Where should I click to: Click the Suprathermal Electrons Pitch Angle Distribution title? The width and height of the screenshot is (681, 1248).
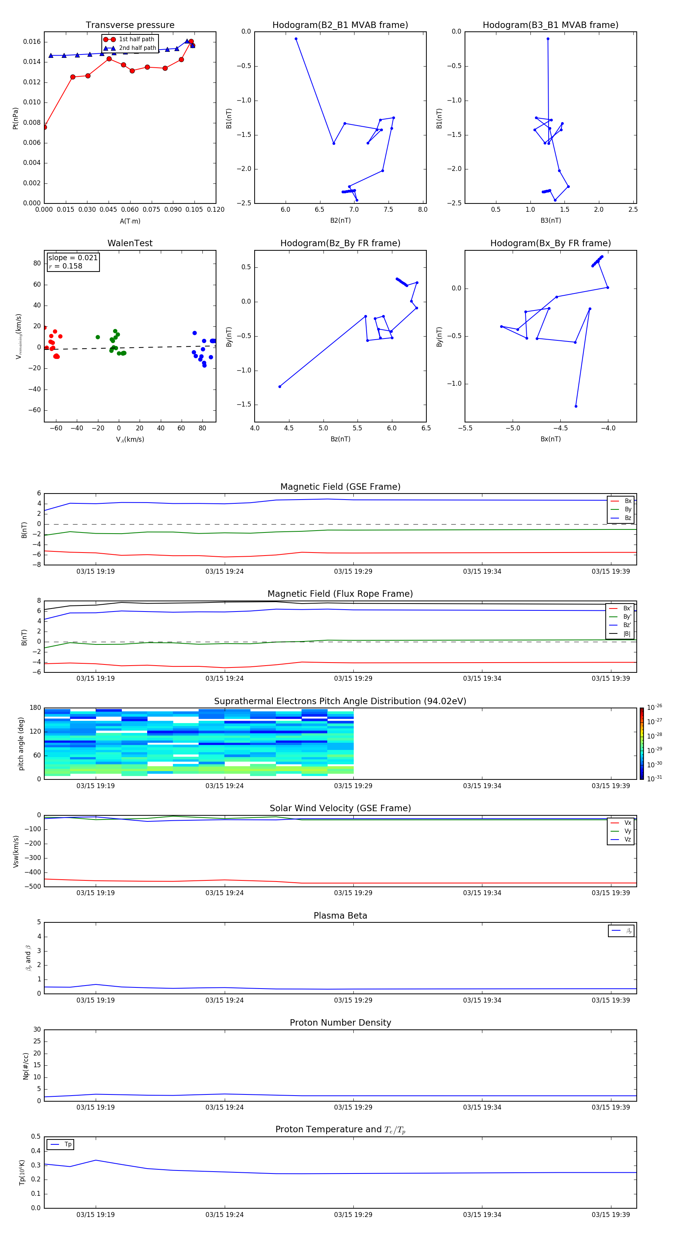340,701
